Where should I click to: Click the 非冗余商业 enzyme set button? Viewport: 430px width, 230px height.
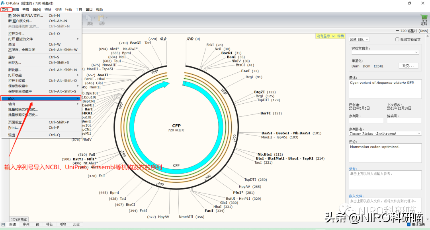(x=19, y=219)
